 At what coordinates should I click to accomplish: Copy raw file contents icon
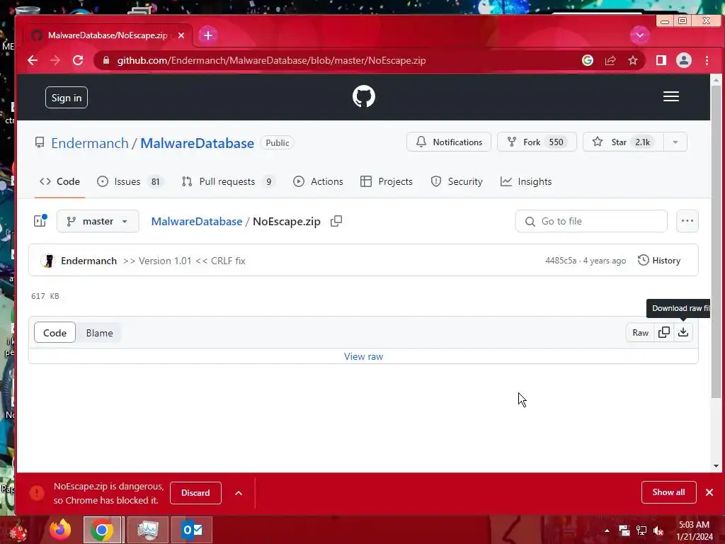click(x=664, y=332)
